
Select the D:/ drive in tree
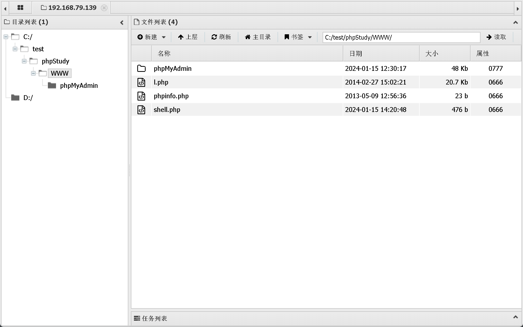point(28,98)
